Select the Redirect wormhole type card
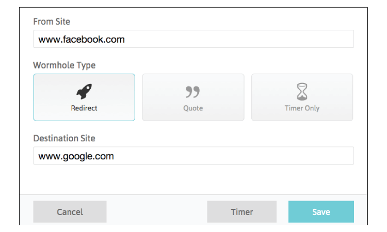This screenshot has height=232, width=387. pos(84,97)
